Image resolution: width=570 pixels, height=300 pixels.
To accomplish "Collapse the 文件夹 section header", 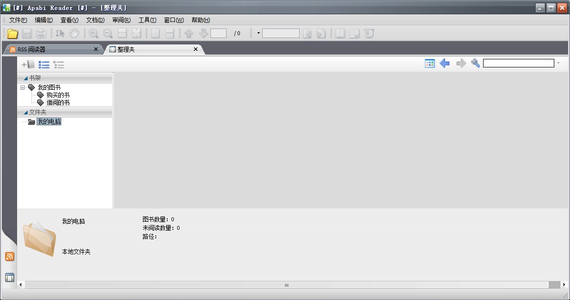I will pyautogui.click(x=26, y=112).
